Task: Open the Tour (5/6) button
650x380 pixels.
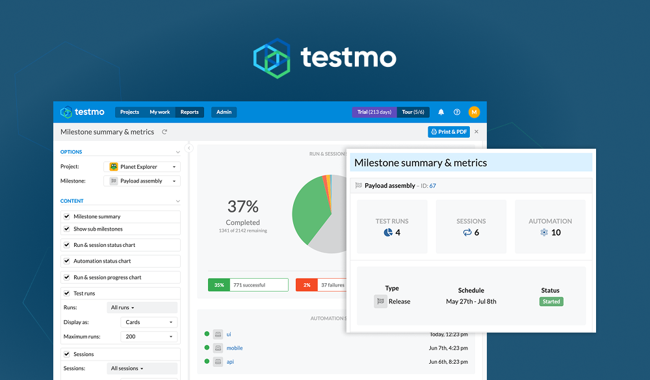Action: 413,112
